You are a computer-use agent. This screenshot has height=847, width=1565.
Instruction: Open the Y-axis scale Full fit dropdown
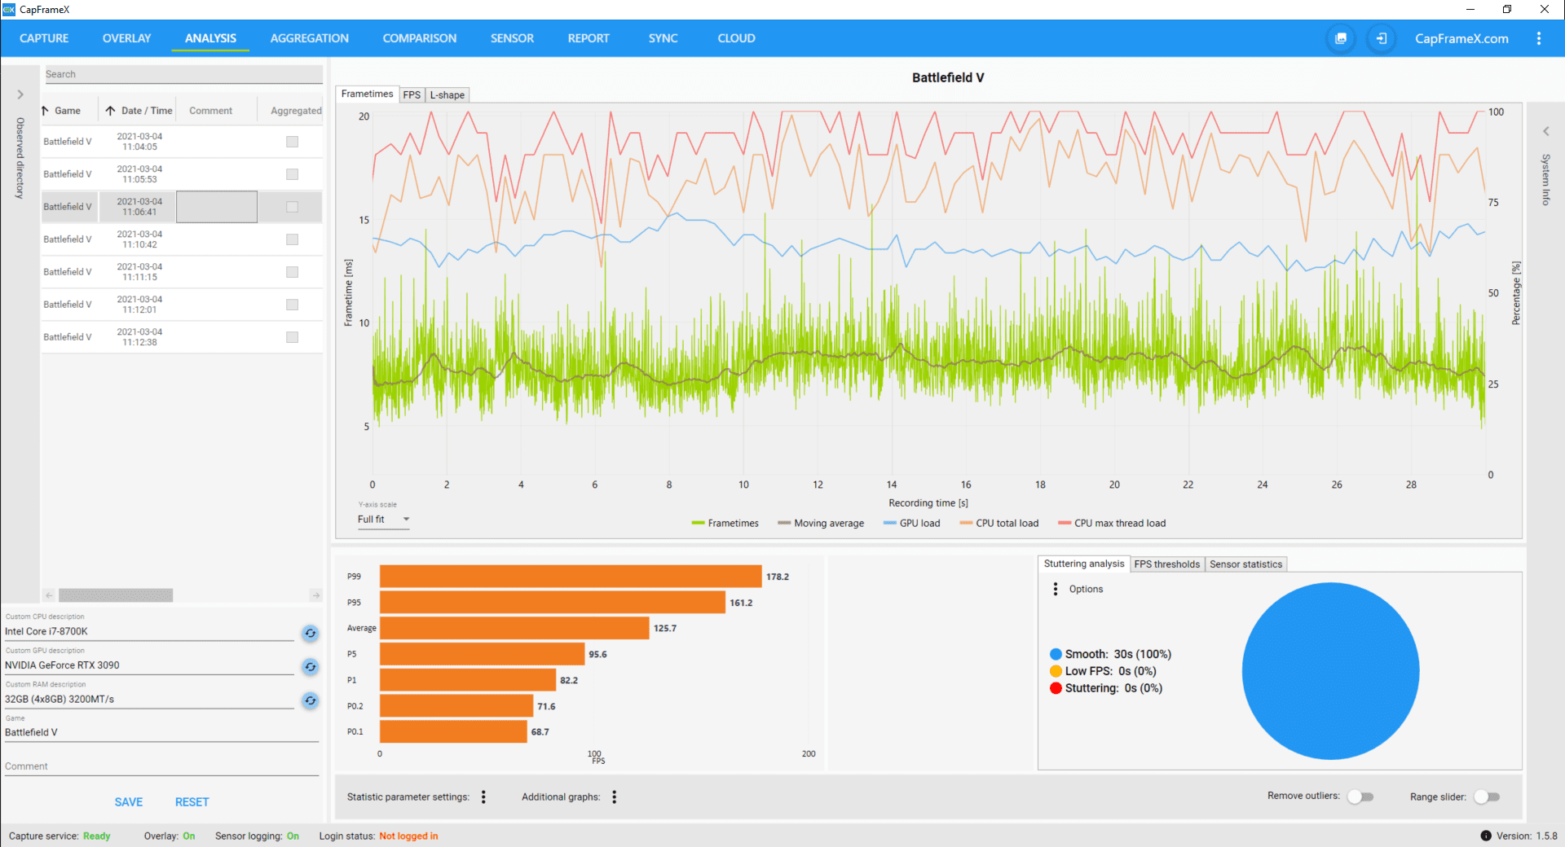tap(383, 519)
